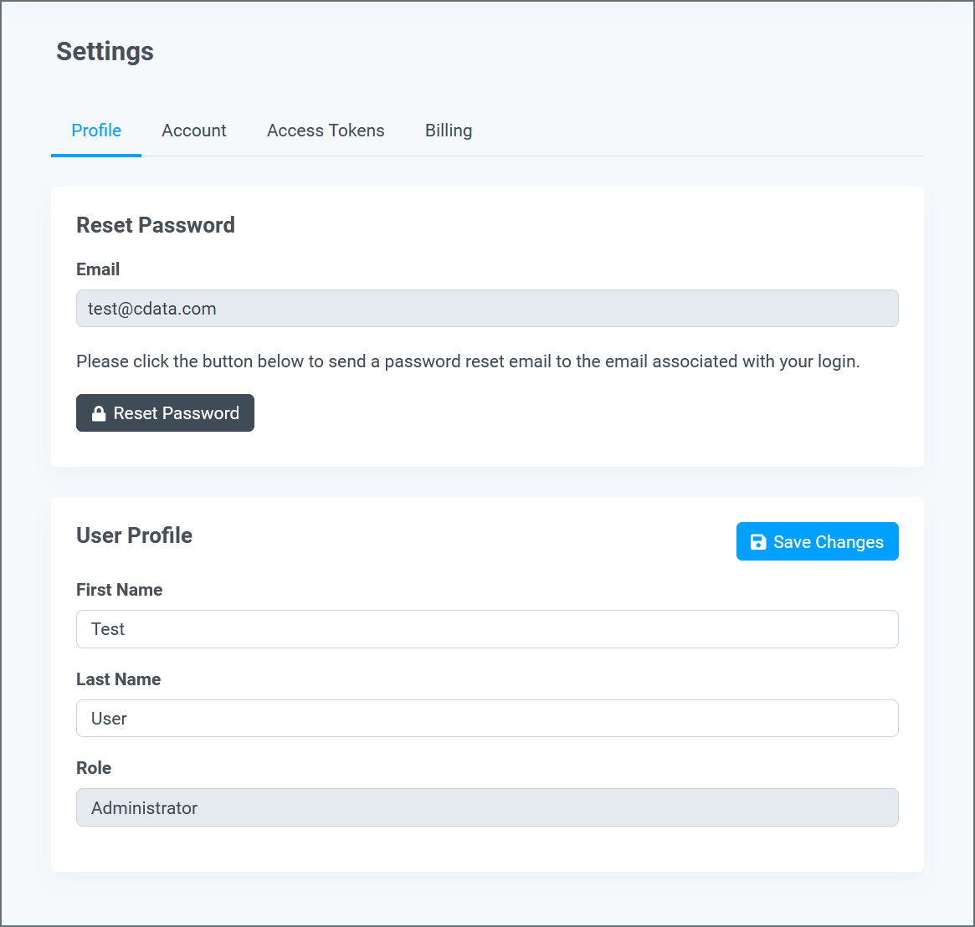Click the lock icon on Reset Password button
This screenshot has width=975, height=927.
point(99,413)
